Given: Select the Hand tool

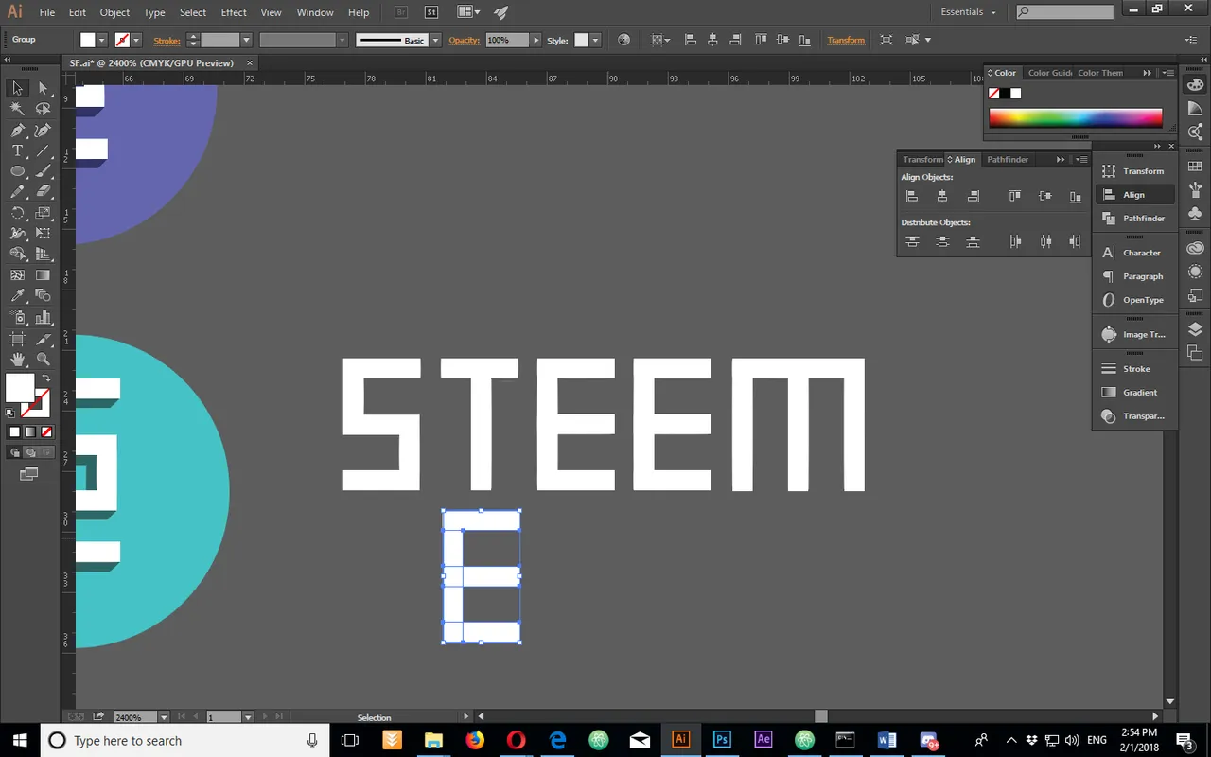Looking at the screenshot, I should (17, 360).
